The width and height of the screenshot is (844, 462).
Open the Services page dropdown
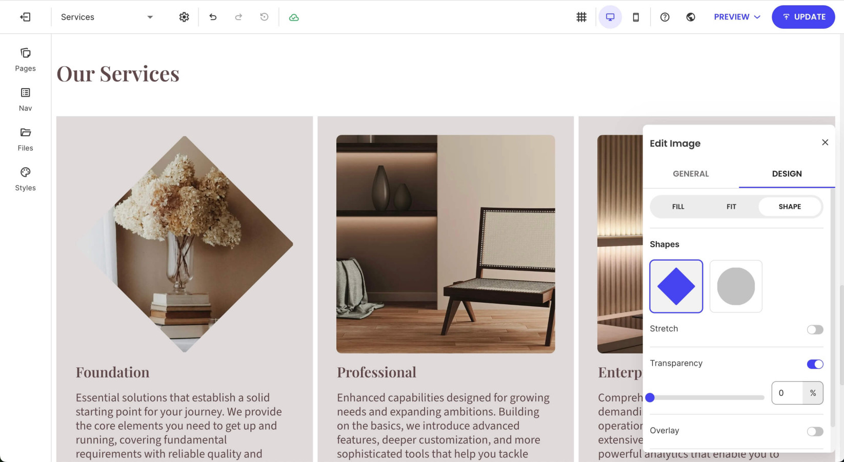(107, 17)
